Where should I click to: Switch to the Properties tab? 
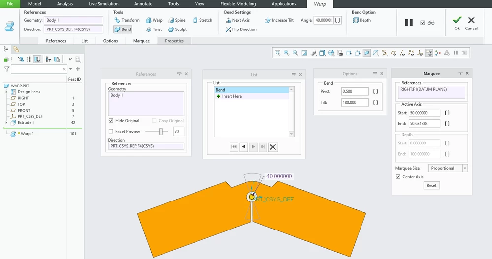(x=174, y=41)
